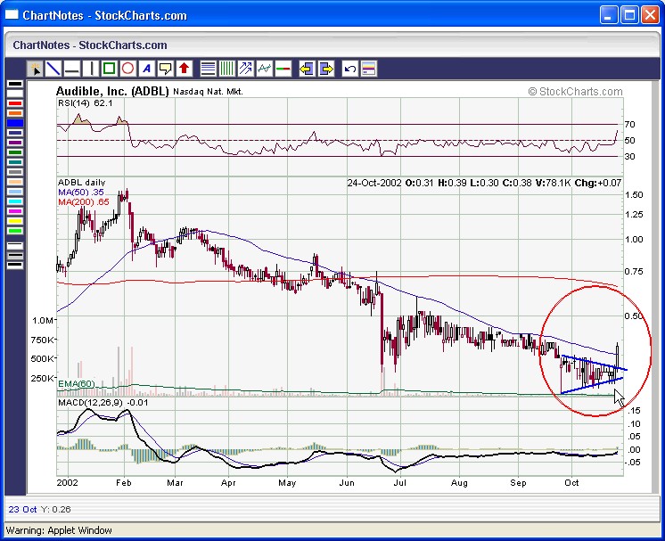Close the ChartNotes window
Image resolution: width=665 pixels, height=541 pixels.
pyautogui.click(x=650, y=15)
